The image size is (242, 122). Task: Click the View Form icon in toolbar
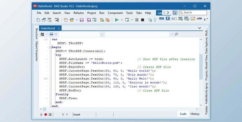[49, 20]
